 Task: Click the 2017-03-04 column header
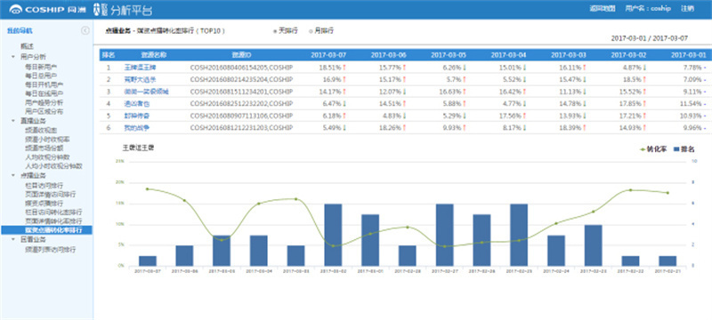click(x=508, y=55)
